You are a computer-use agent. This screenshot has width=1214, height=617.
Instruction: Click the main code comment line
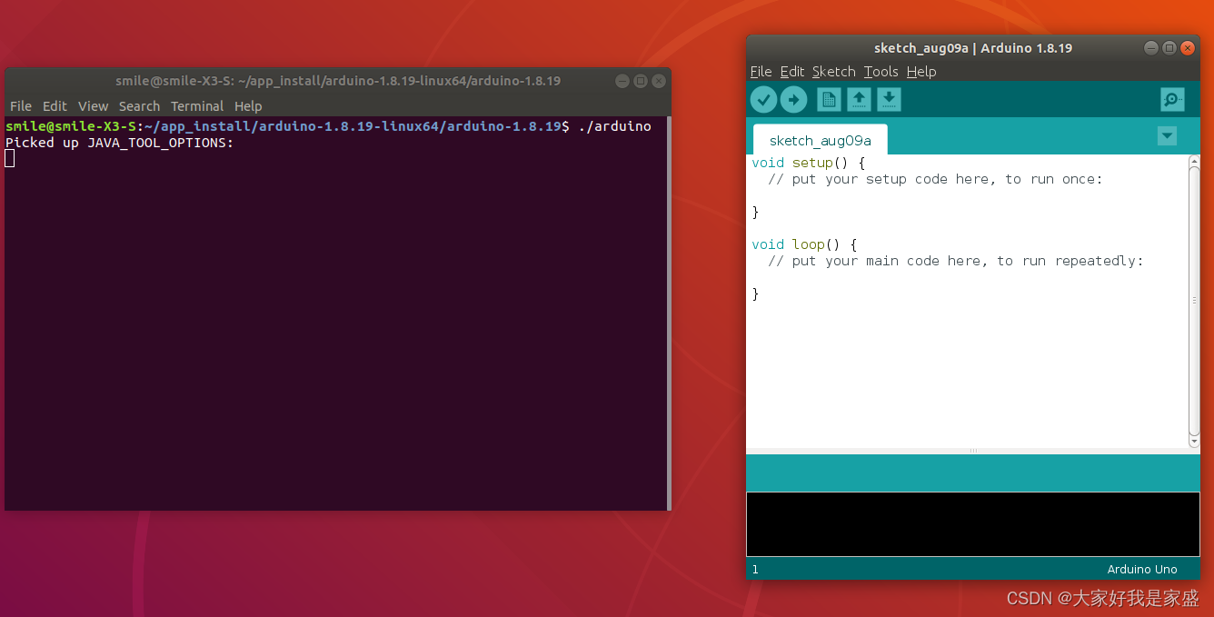(x=955, y=261)
